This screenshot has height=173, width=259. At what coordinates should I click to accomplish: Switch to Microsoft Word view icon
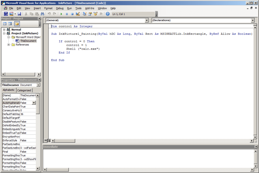coord(6,14)
